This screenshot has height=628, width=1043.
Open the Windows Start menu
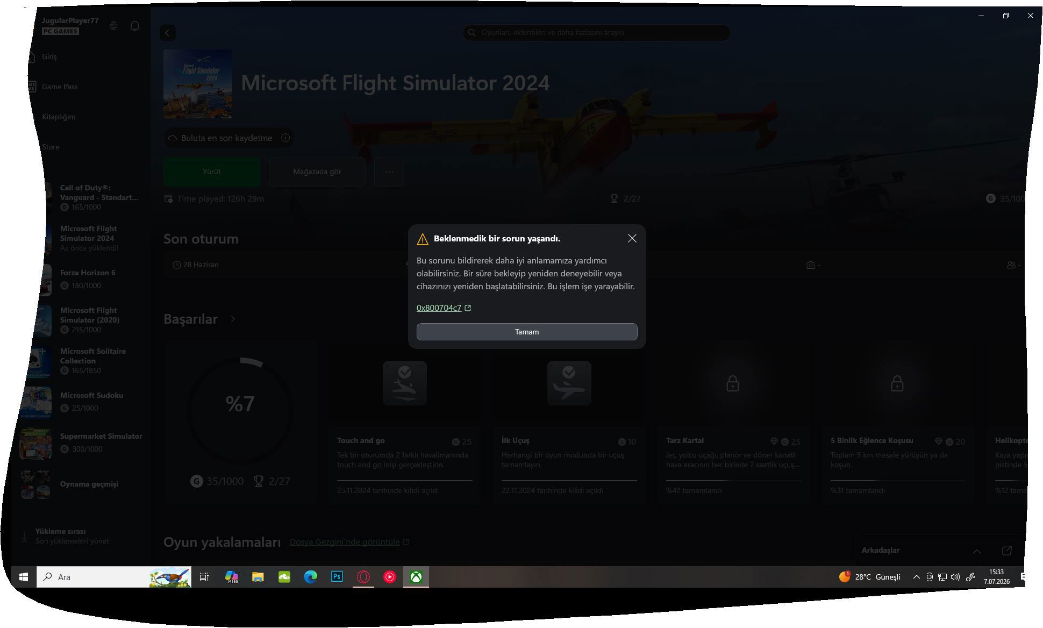coord(24,577)
